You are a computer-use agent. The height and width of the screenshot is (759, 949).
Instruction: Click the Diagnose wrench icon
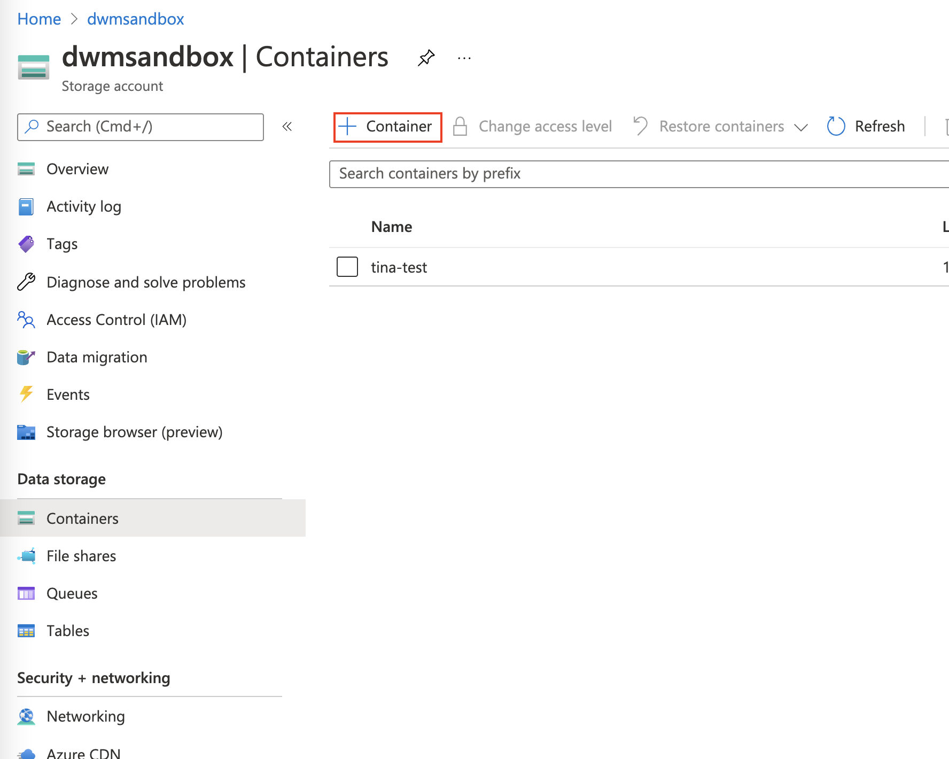click(26, 282)
